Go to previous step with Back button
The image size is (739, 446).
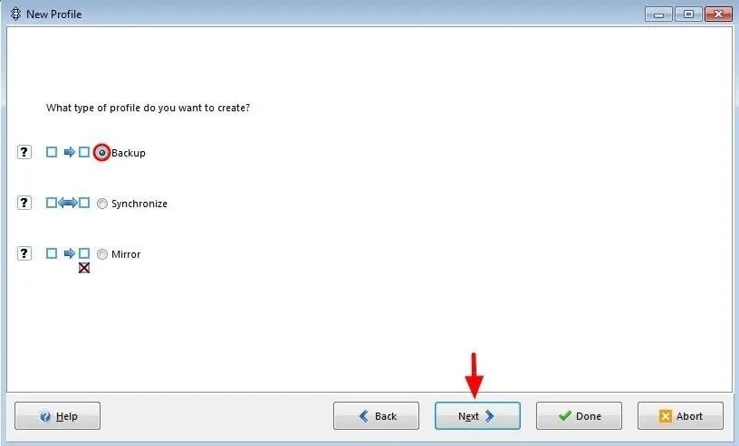376,416
